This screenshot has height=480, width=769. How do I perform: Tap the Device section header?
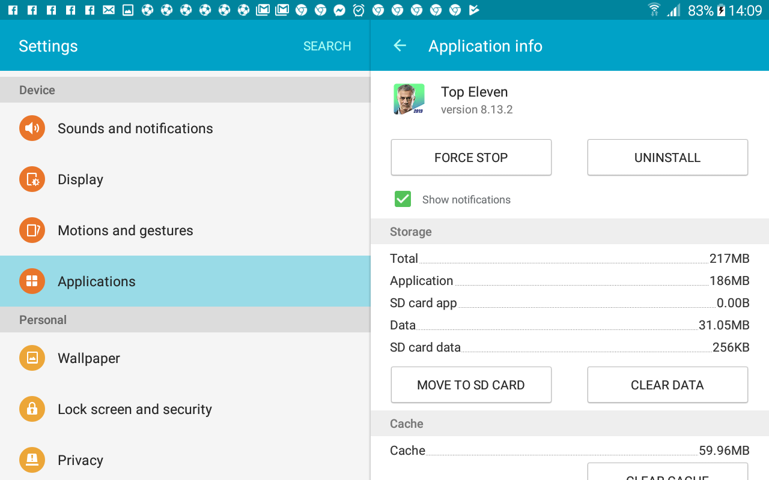(x=185, y=90)
